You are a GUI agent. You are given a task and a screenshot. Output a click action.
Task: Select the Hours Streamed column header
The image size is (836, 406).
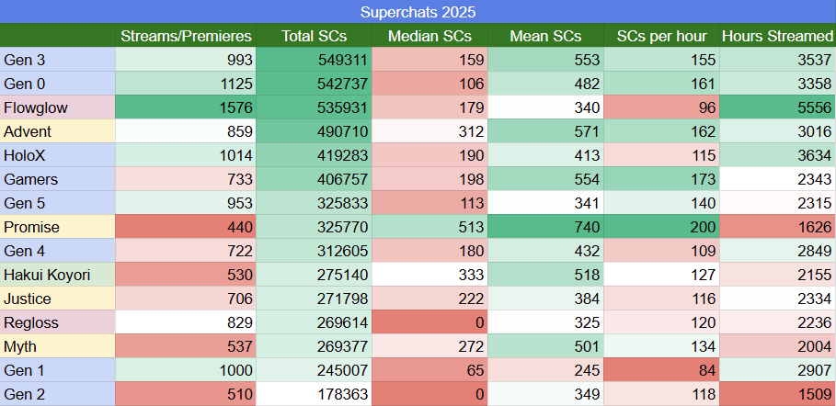(778, 36)
